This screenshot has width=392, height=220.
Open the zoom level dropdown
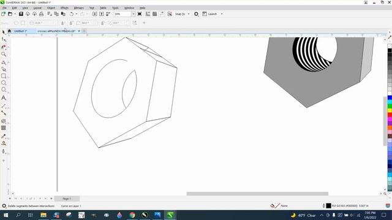click(x=134, y=14)
